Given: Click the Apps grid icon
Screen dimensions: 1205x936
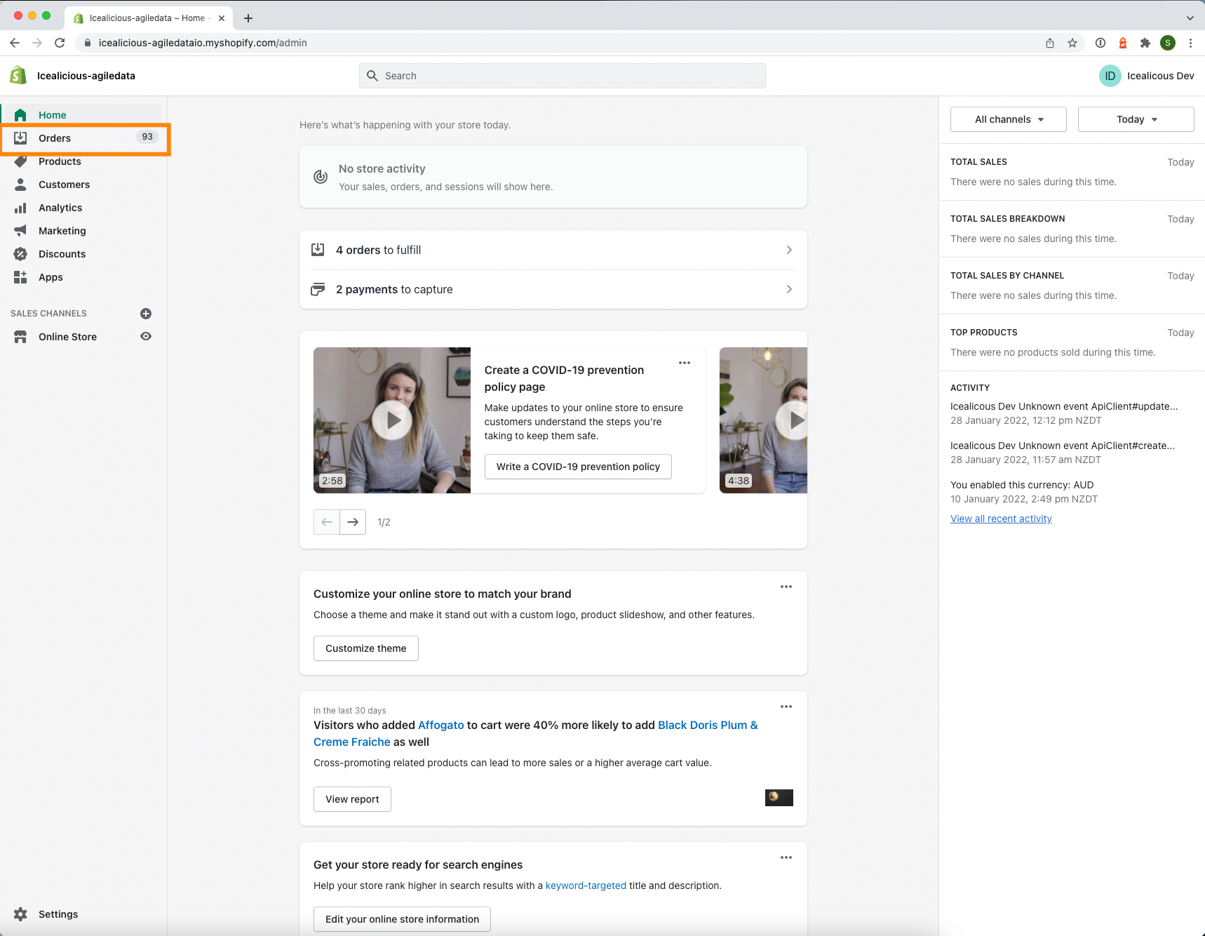Looking at the screenshot, I should pyautogui.click(x=20, y=277).
